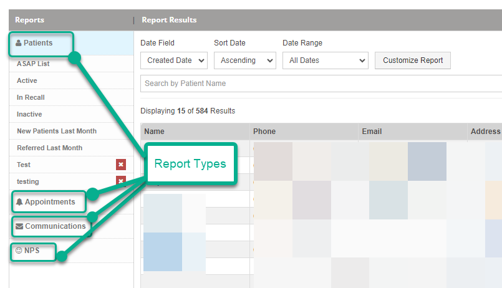This screenshot has width=502, height=288.
Task: Click the NPS smiley face icon
Action: click(x=19, y=251)
